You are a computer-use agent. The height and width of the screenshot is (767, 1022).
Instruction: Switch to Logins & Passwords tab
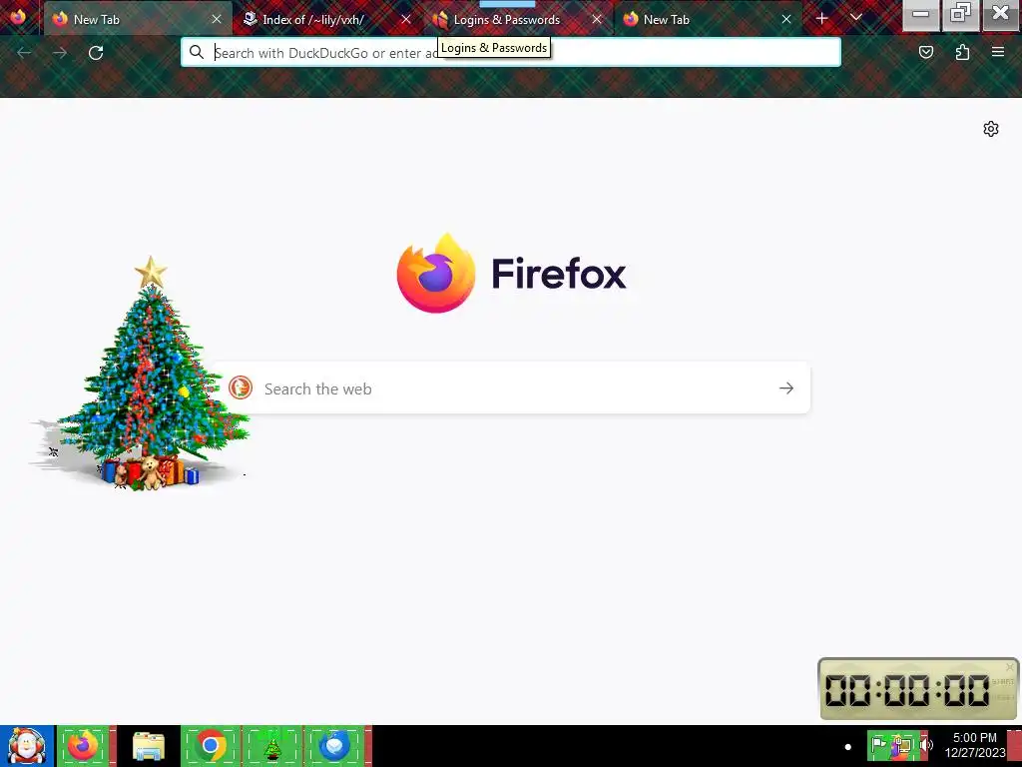(518, 19)
